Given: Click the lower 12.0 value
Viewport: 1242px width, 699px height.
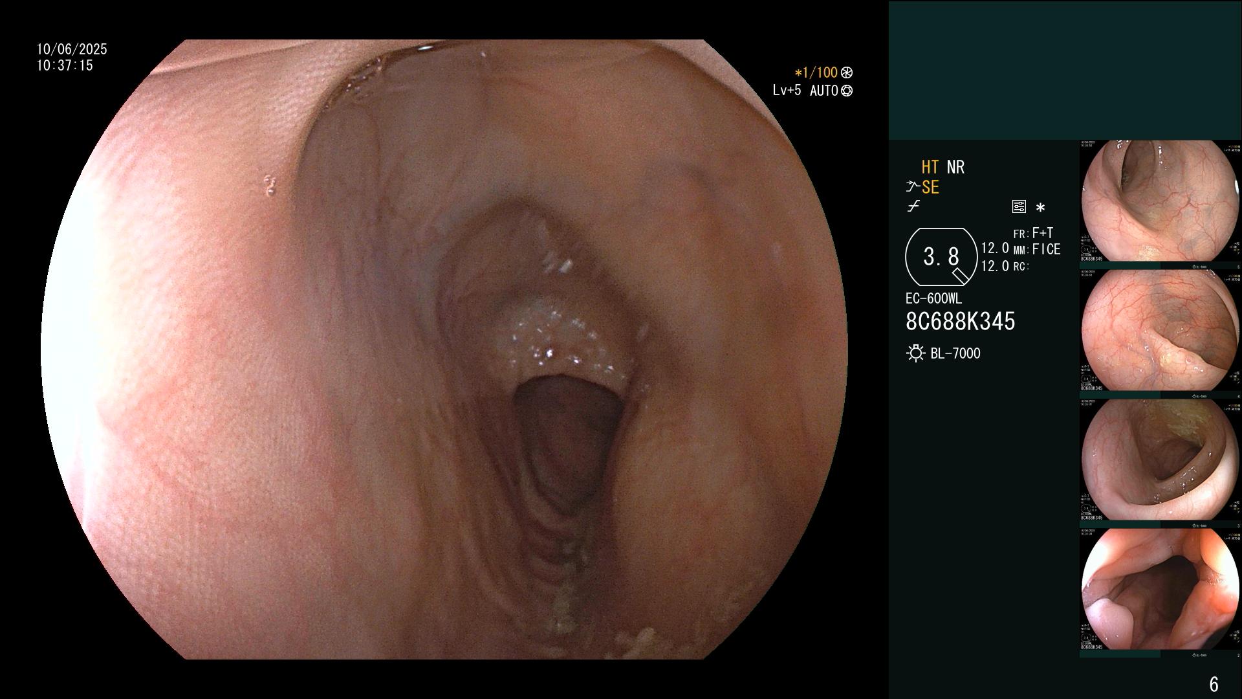Looking at the screenshot, I should tap(995, 266).
